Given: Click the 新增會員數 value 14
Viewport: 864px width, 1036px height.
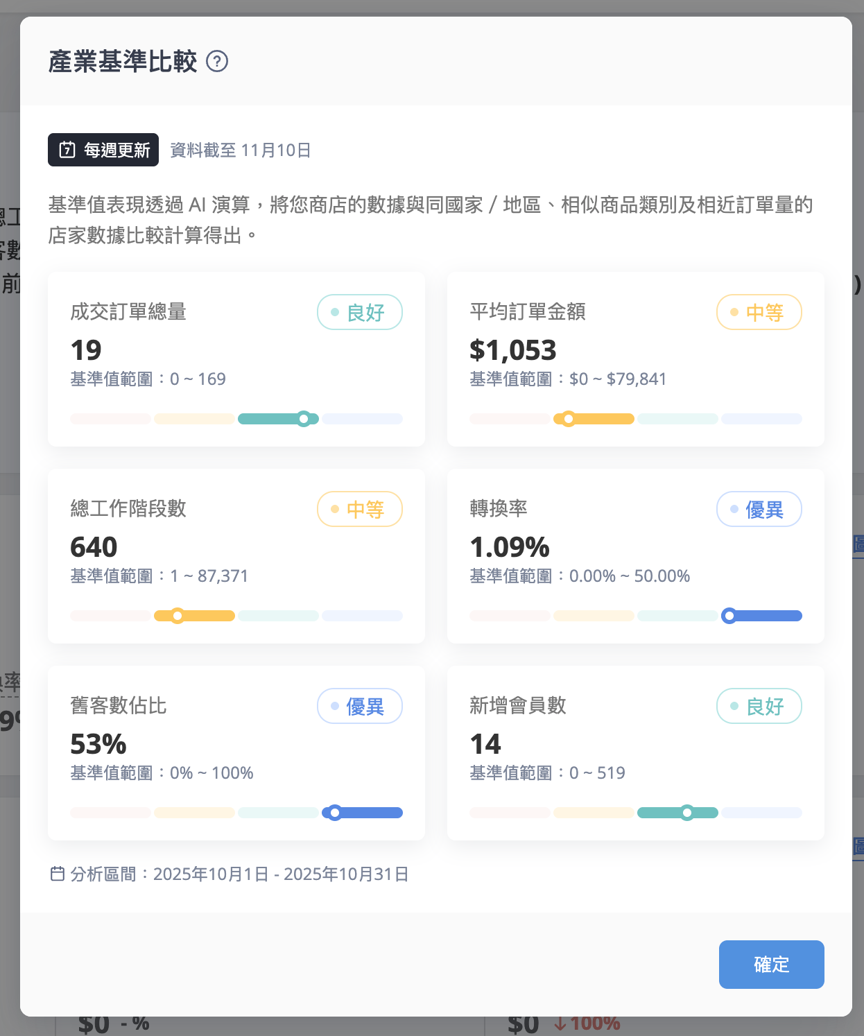Looking at the screenshot, I should [x=485, y=744].
